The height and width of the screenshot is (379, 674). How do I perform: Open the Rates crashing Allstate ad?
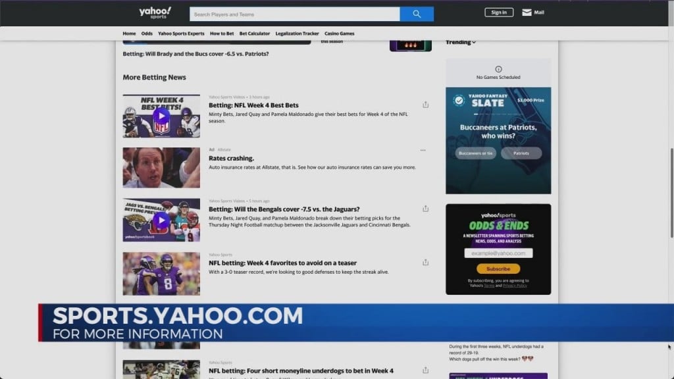coord(231,158)
